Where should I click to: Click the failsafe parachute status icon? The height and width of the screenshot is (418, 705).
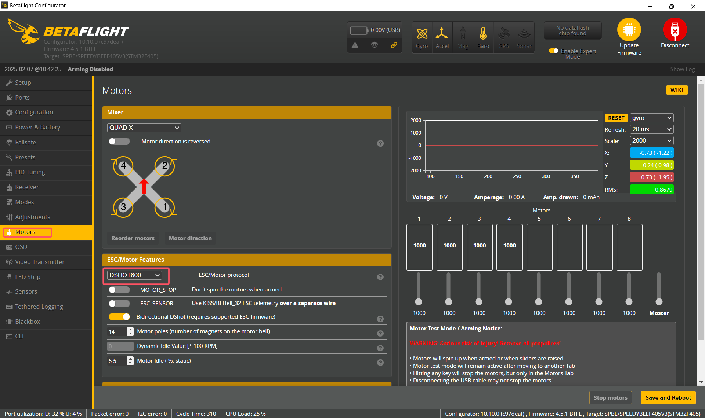[374, 45]
